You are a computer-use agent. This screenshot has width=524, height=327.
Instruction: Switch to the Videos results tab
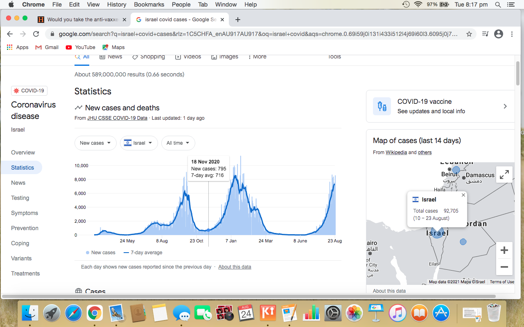coord(188,57)
